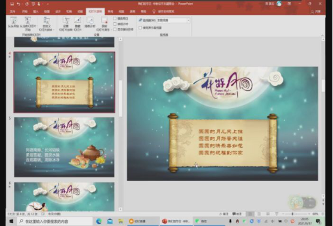333x226 pixels.
Task: Toggle the Use Timings checkbox
Action: (115, 24)
